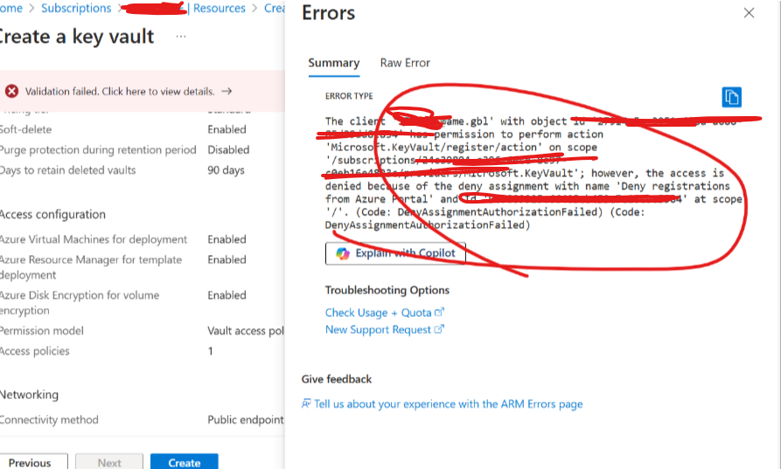The image size is (781, 469).
Task: Click the 'Networking' section heading
Action: pos(29,395)
